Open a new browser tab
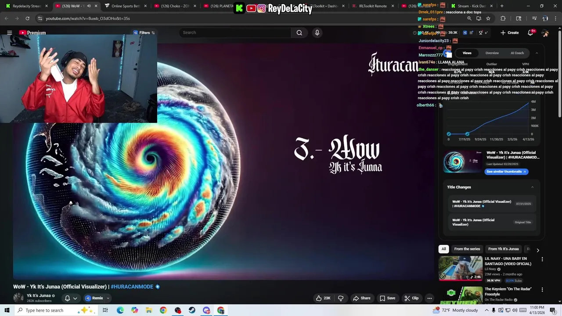The height and width of the screenshot is (316, 562). click(502, 6)
